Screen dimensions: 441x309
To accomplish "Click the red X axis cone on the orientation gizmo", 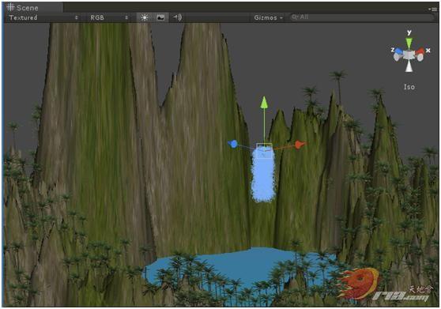I will pos(420,51).
